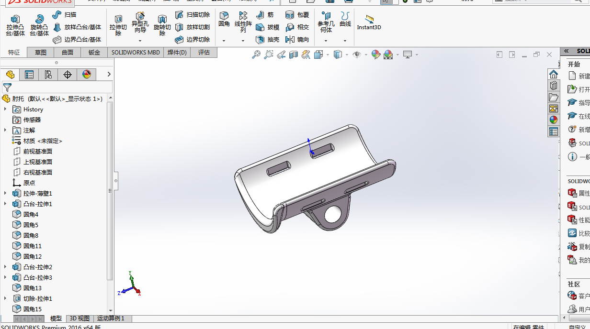Click Zoom to Area icon in view toolbar

(x=269, y=55)
